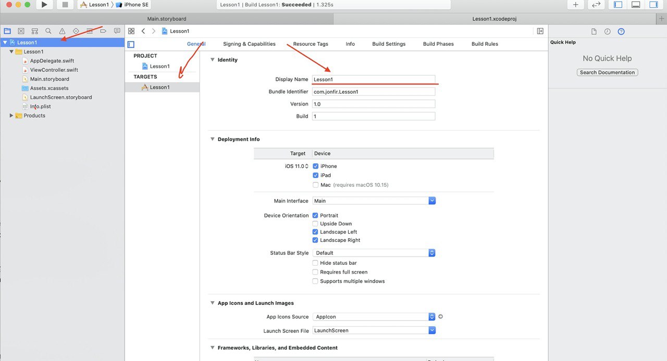Select the iPhone SE run destination
The width and height of the screenshot is (667, 361).
point(132,5)
